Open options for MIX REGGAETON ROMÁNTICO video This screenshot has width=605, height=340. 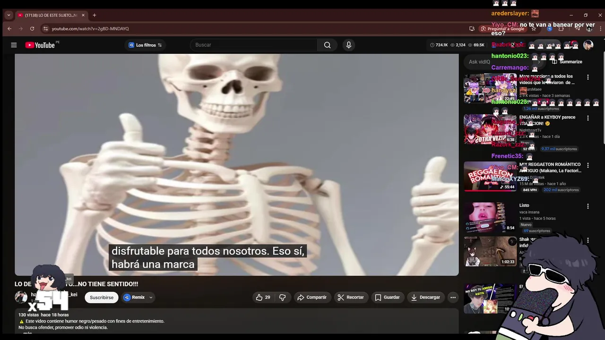(x=588, y=165)
